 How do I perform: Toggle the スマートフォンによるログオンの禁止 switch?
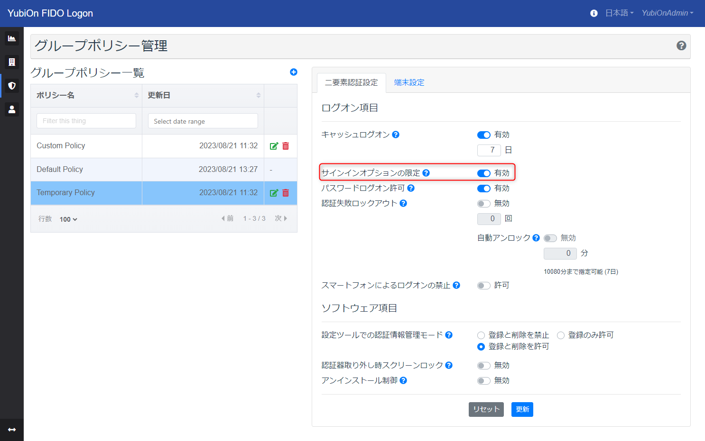click(484, 286)
